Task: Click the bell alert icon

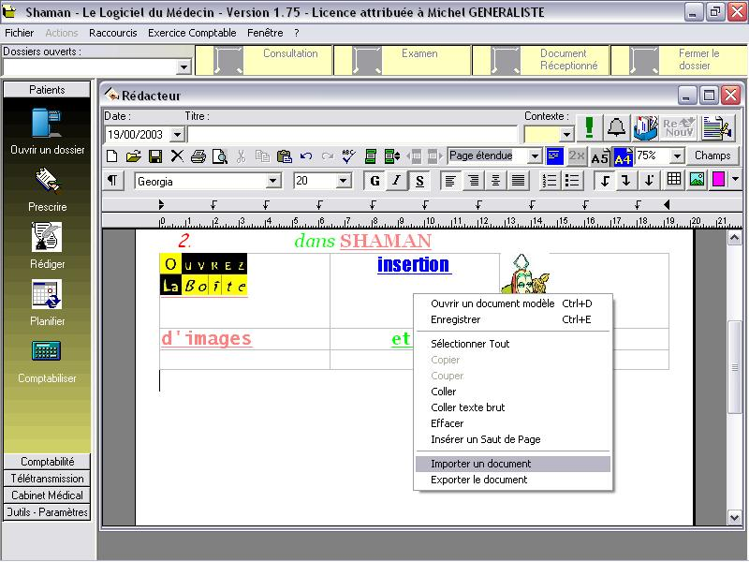Action: (616, 128)
